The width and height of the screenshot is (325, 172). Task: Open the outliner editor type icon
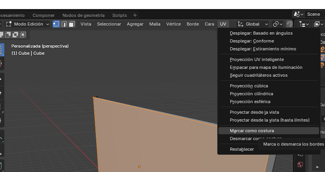point(303,24)
